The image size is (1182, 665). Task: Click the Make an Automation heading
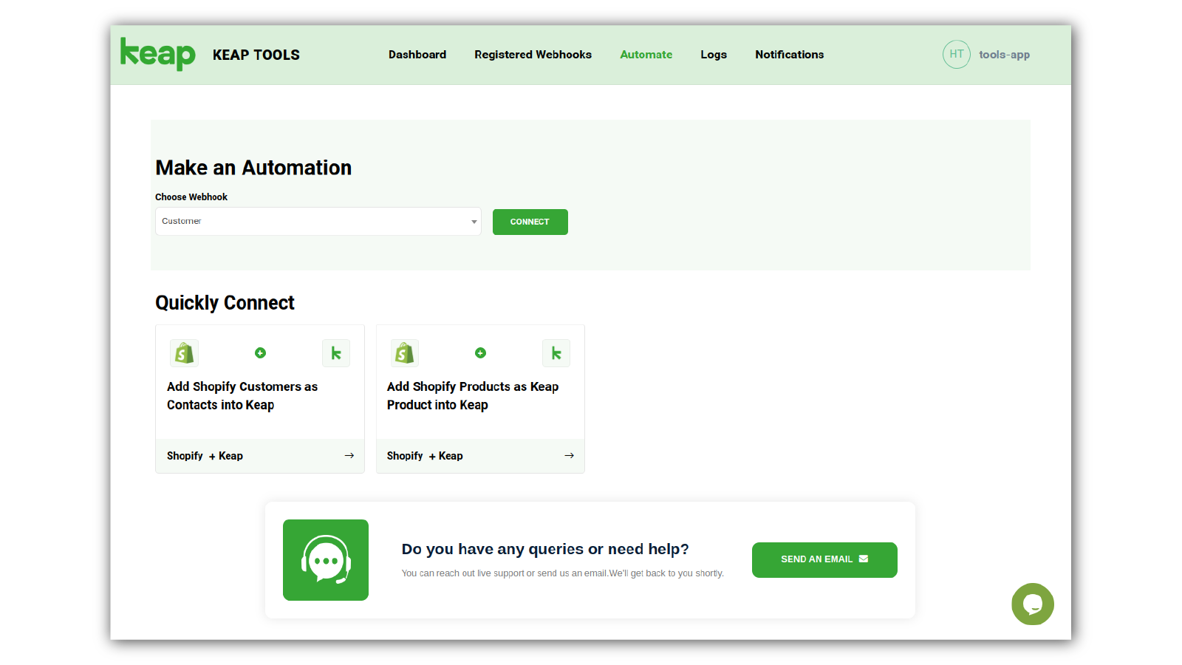tap(253, 168)
